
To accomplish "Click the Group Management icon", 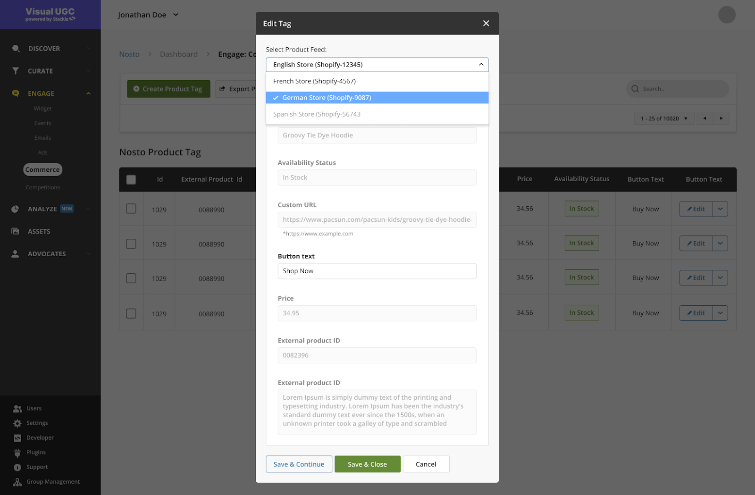I will click(x=17, y=482).
